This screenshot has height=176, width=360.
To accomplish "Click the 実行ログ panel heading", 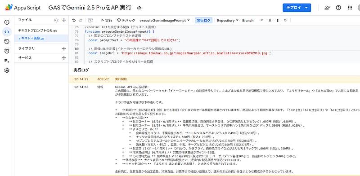I will pyautogui.click(x=81, y=70).
